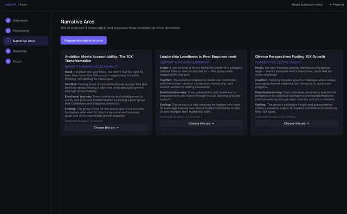Click Reset activation (dev) link
Viewport: 347px width, 214px height.
[x=307, y=4]
